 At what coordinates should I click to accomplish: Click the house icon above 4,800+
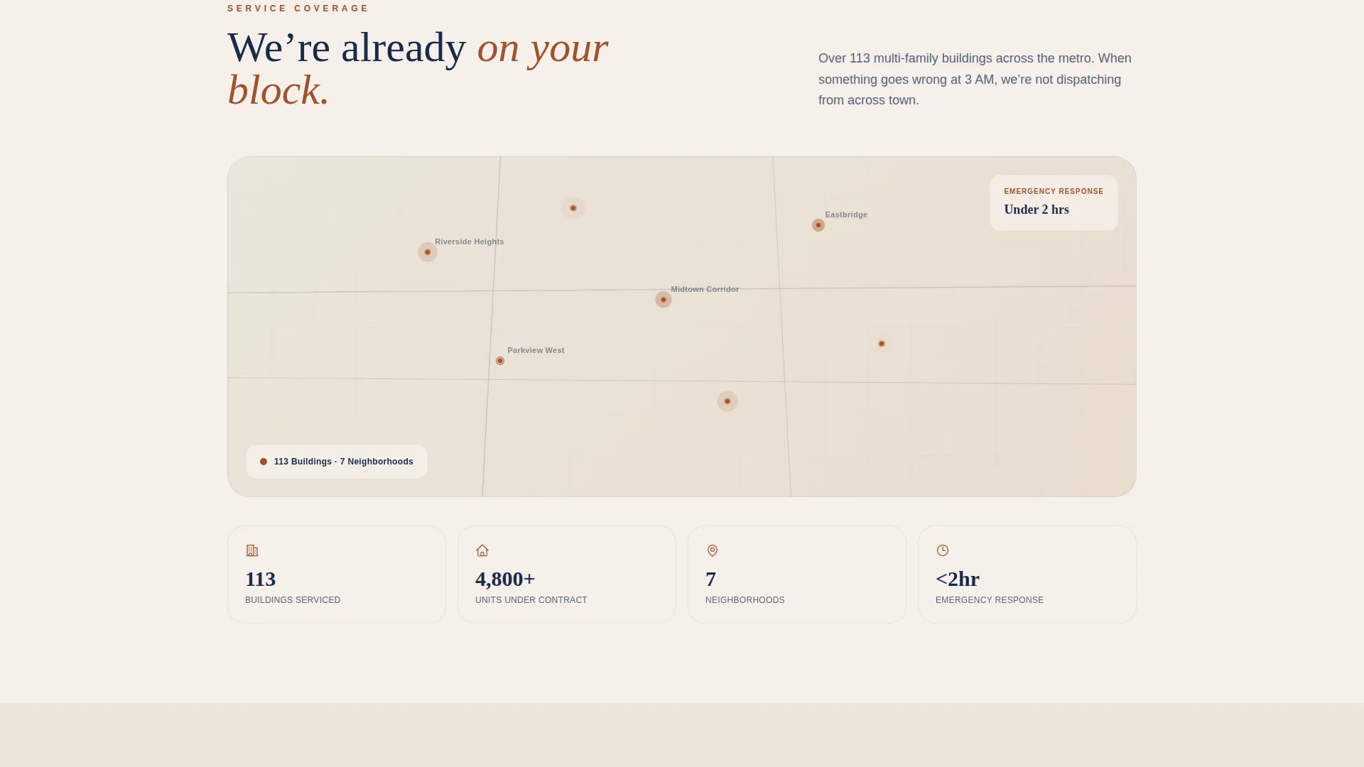pyautogui.click(x=482, y=550)
